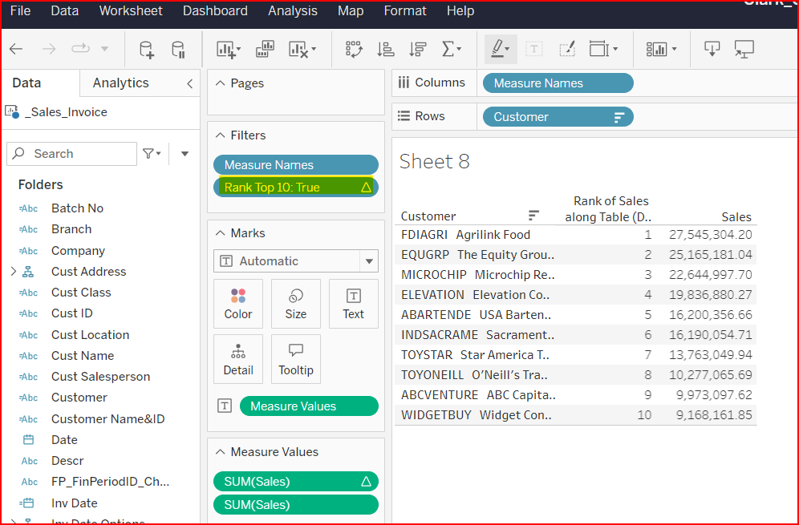Open the data pane filter dropdown
The image size is (799, 525).
(x=152, y=154)
